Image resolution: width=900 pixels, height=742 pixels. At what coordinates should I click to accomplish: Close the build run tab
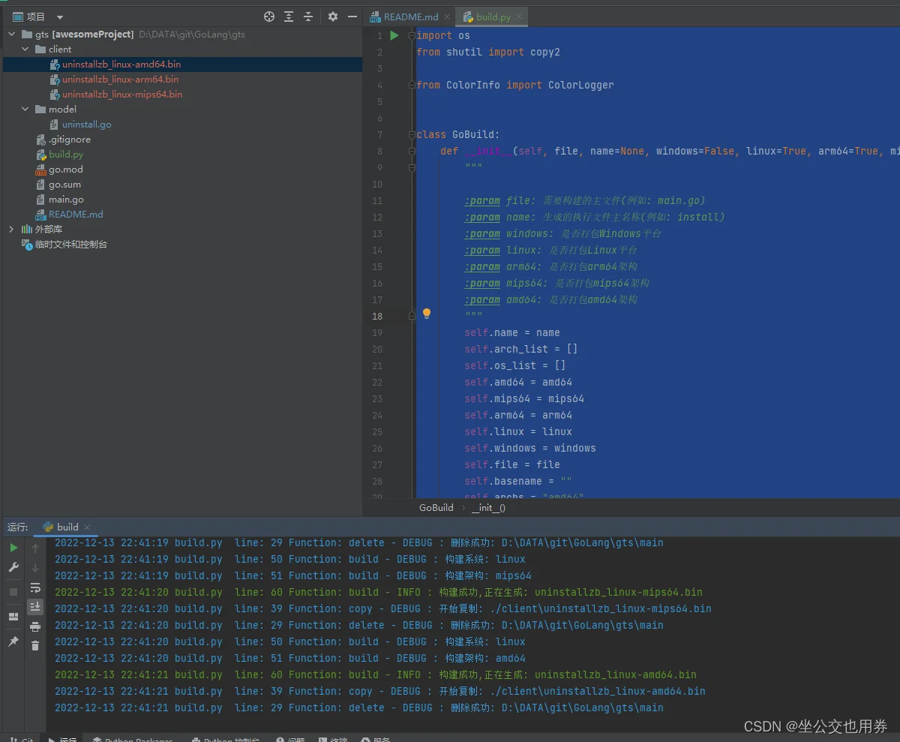86,527
